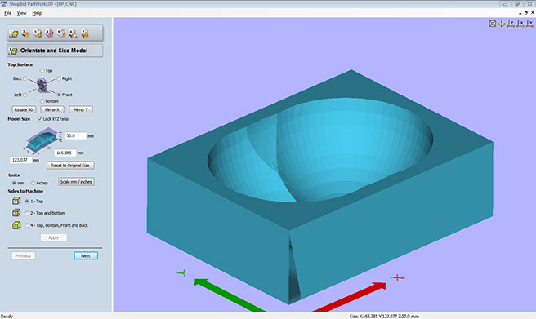Edit the Y size field 123.077

[x=21, y=160]
